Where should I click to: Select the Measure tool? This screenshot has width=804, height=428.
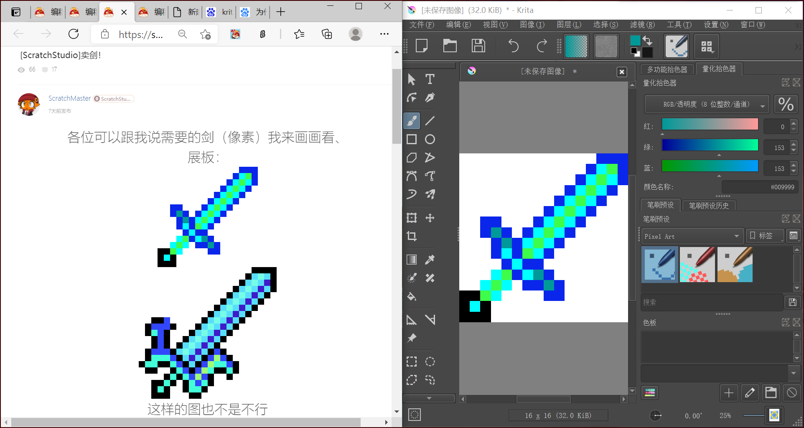coord(430,320)
